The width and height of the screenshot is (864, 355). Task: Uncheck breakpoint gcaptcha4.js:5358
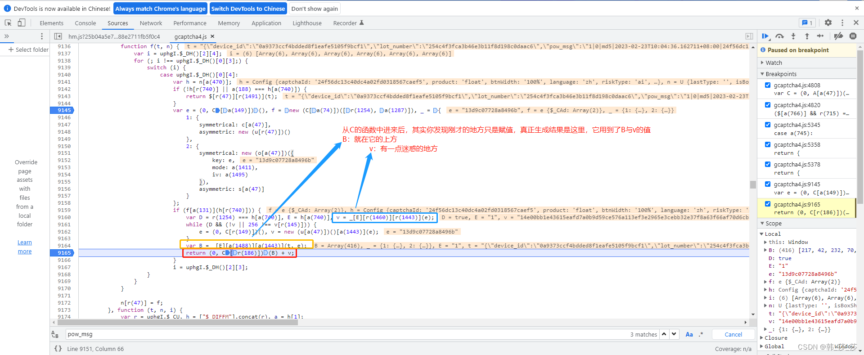768,144
